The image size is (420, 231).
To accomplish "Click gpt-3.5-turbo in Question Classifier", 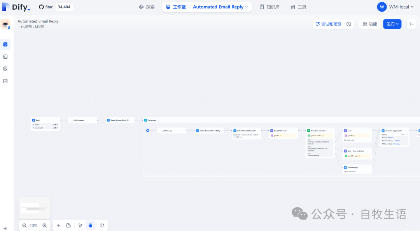I will [x=320, y=135].
